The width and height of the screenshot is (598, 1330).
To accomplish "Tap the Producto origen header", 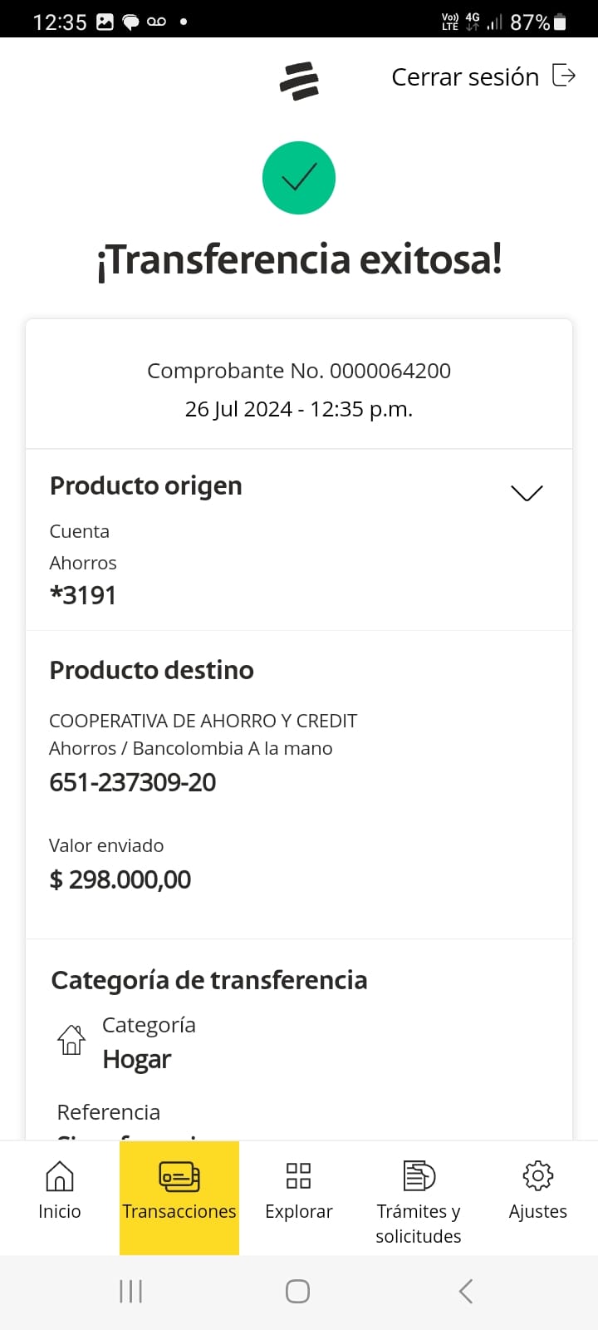I will coord(146,485).
